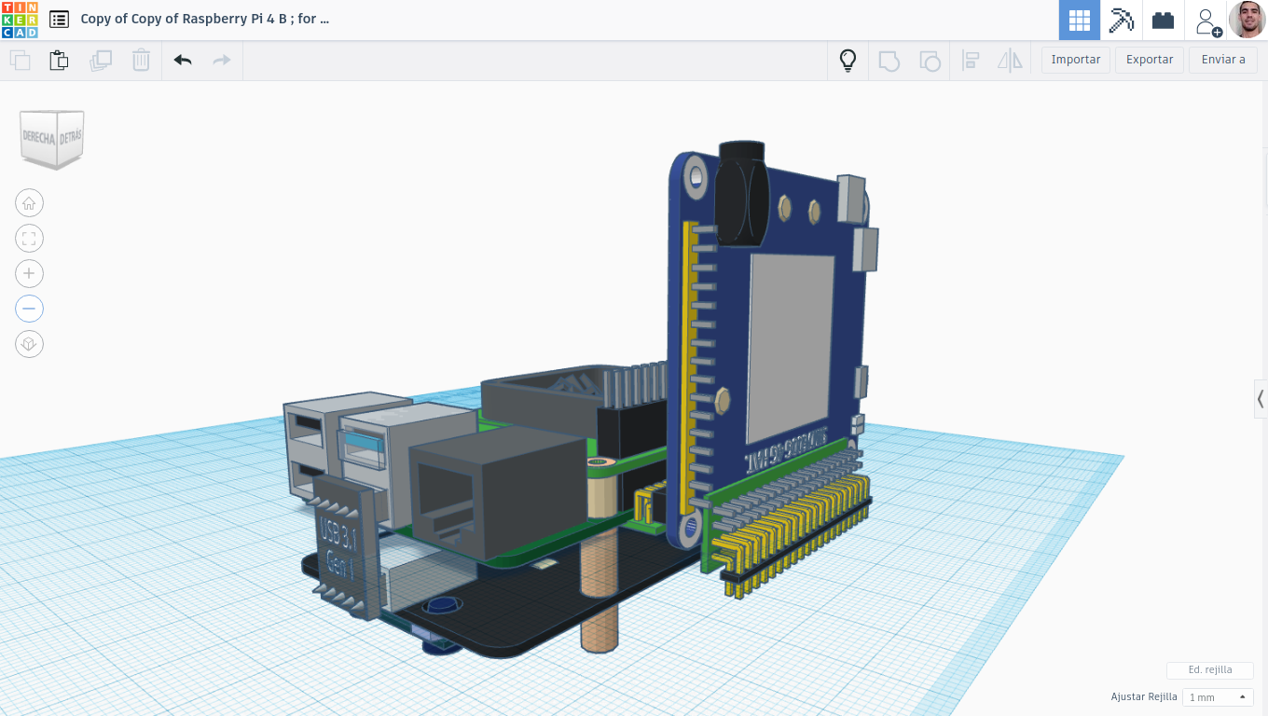Click the Paste clipboard icon
This screenshot has height=716, width=1268.
pyautogui.click(x=59, y=61)
